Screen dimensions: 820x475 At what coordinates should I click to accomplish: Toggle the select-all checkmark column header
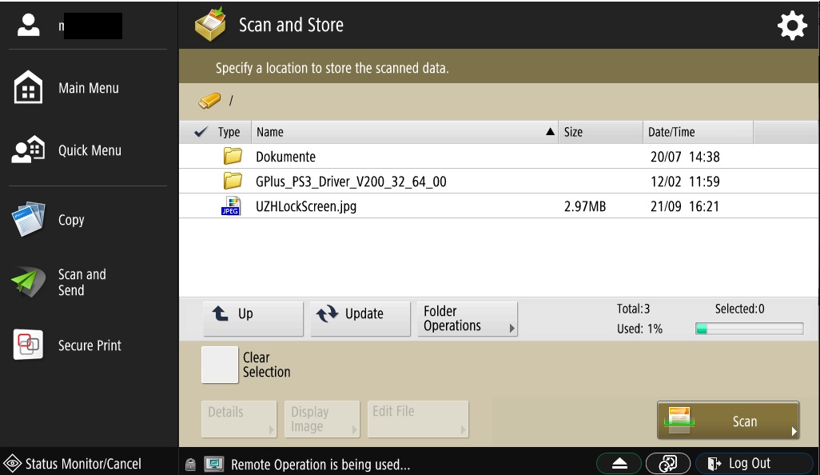pyautogui.click(x=201, y=132)
